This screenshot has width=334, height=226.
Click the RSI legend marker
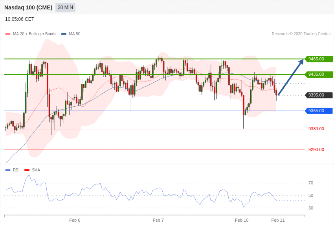(8, 170)
